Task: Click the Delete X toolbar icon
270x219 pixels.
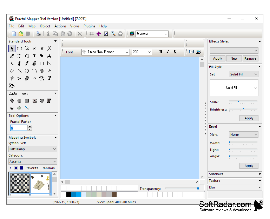Action: (x=80, y=34)
